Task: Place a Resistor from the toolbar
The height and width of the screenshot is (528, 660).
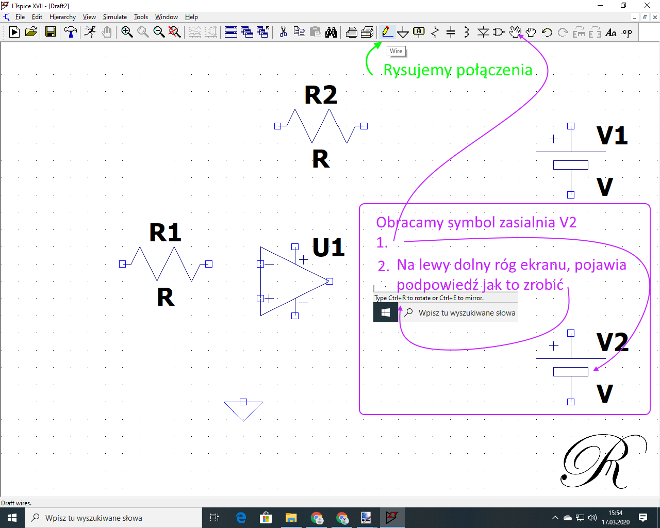Action: click(x=435, y=32)
